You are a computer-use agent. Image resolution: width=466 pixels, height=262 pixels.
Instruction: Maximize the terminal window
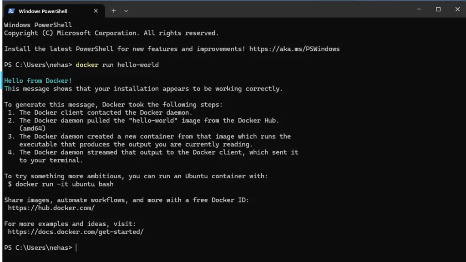(438, 9)
